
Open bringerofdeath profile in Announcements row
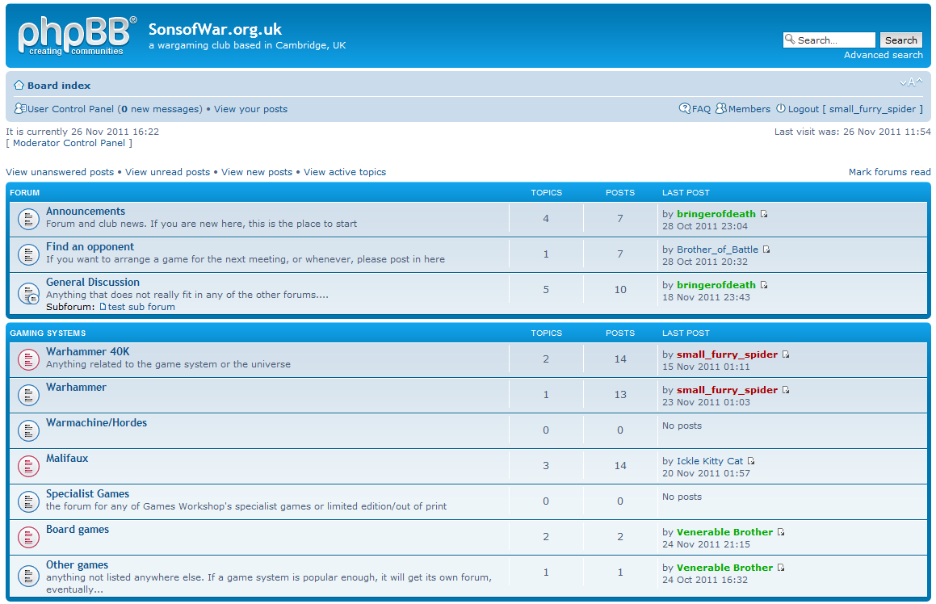coord(716,214)
